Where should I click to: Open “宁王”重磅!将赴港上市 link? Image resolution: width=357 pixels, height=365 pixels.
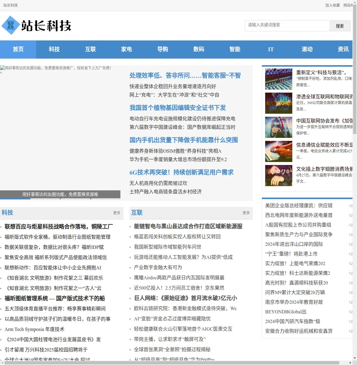(291, 254)
